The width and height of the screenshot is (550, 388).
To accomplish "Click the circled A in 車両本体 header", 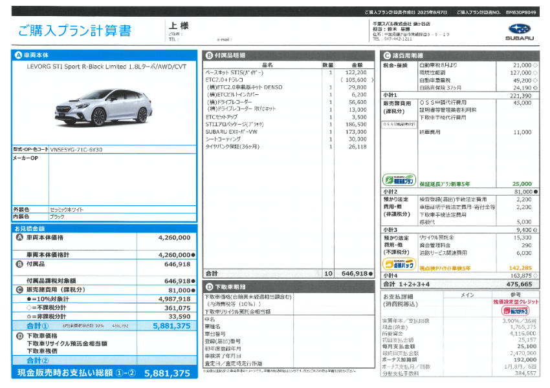I will (18, 56).
